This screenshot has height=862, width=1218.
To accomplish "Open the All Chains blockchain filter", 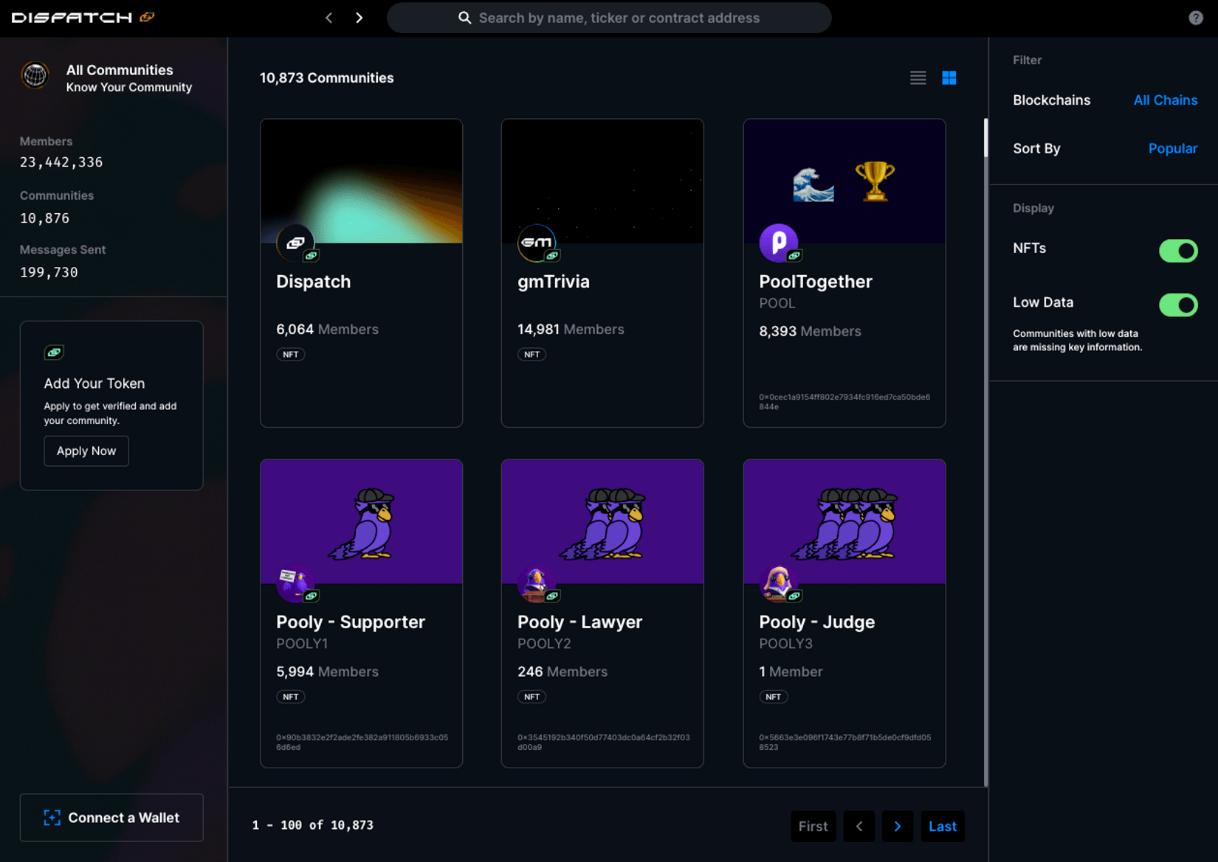I will click(x=1166, y=100).
